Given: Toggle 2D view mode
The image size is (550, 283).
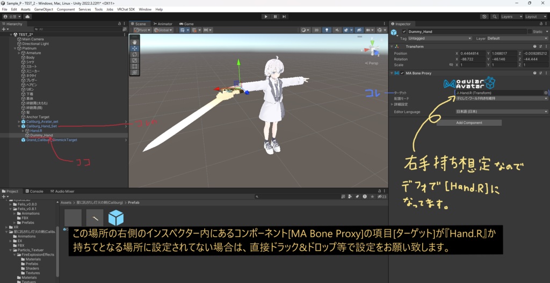Looking at the screenshot, I should tap(316, 30).
